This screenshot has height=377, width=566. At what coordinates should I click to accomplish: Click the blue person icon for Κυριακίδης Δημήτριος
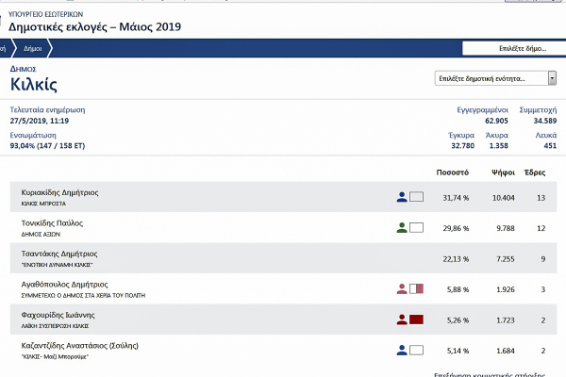(402, 197)
